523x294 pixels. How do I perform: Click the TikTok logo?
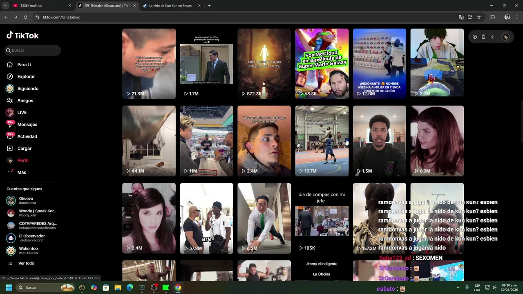pos(22,36)
